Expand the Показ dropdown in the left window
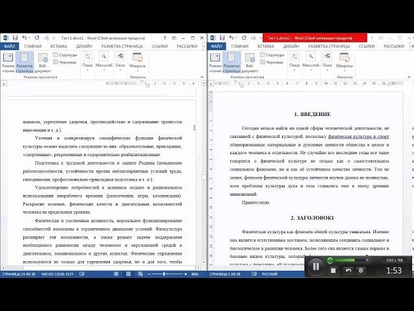This screenshot has width=414, height=311. coord(87,62)
